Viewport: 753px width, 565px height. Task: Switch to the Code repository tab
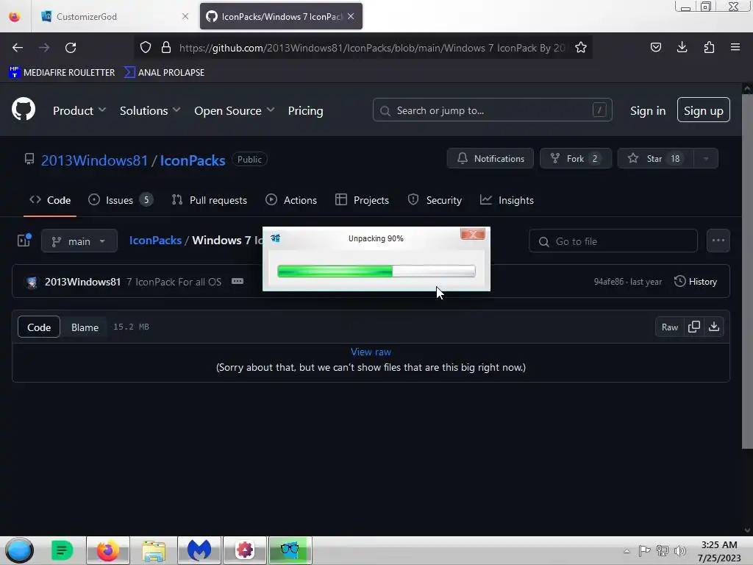(x=50, y=200)
